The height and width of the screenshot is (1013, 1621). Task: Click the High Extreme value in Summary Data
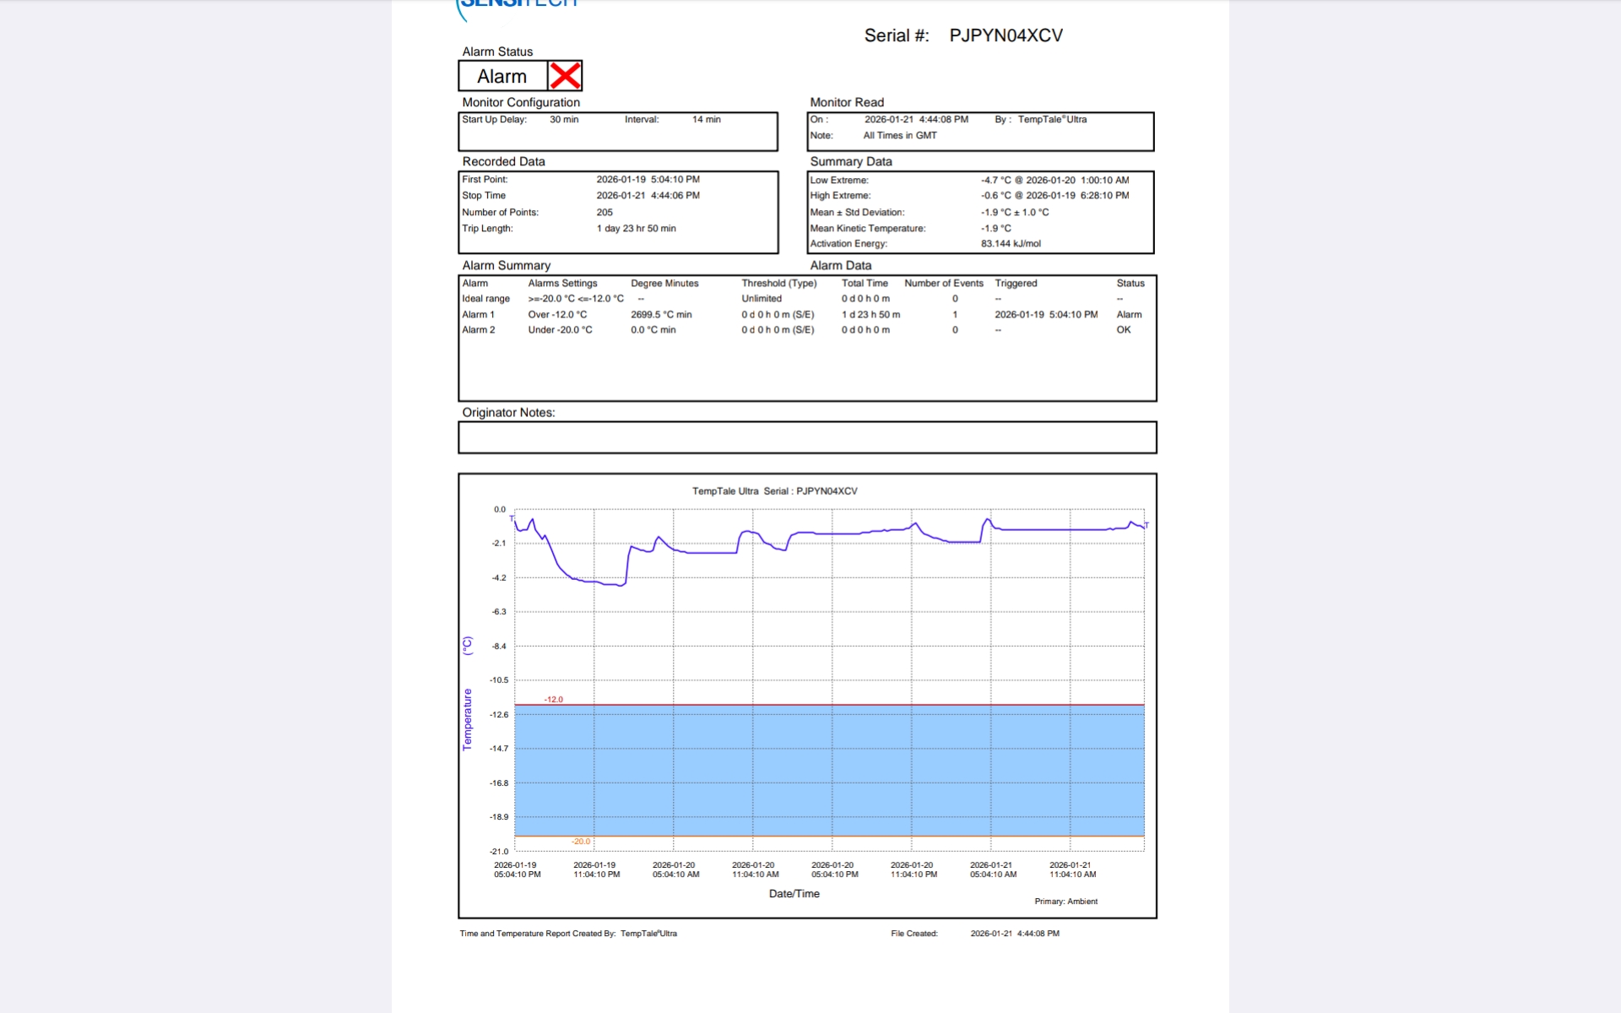point(1054,195)
